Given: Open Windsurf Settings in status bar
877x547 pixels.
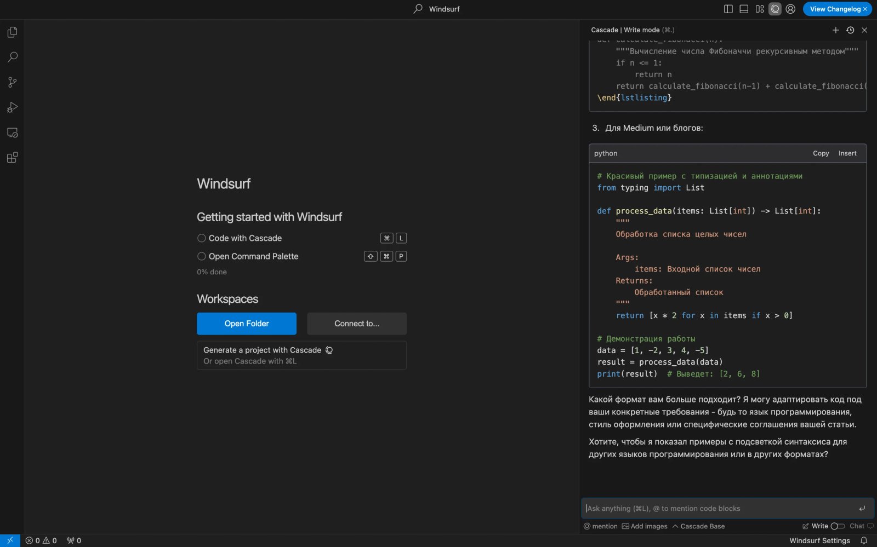Looking at the screenshot, I should [819, 540].
